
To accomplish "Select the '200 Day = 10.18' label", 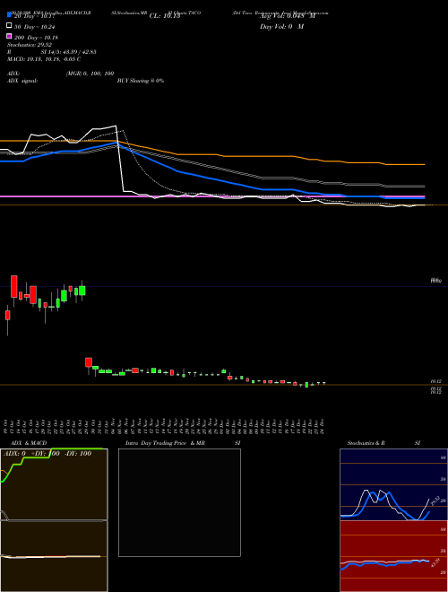I will [36, 38].
